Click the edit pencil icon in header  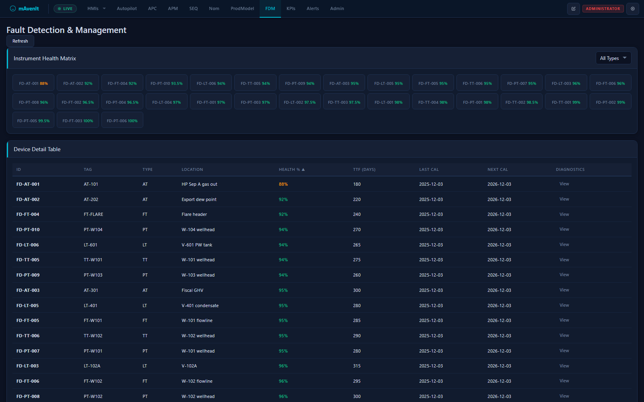(573, 8)
